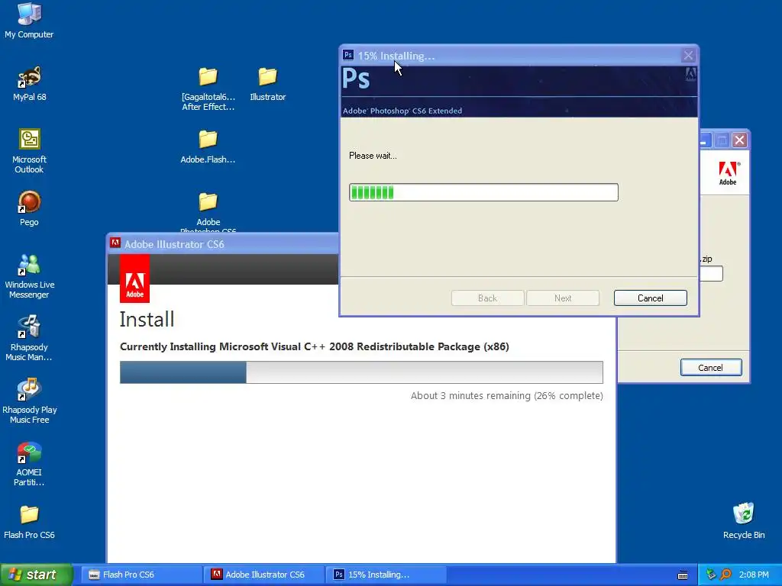Click the red Adobe logo in Illustrator installer
782x586 pixels.
[134, 279]
